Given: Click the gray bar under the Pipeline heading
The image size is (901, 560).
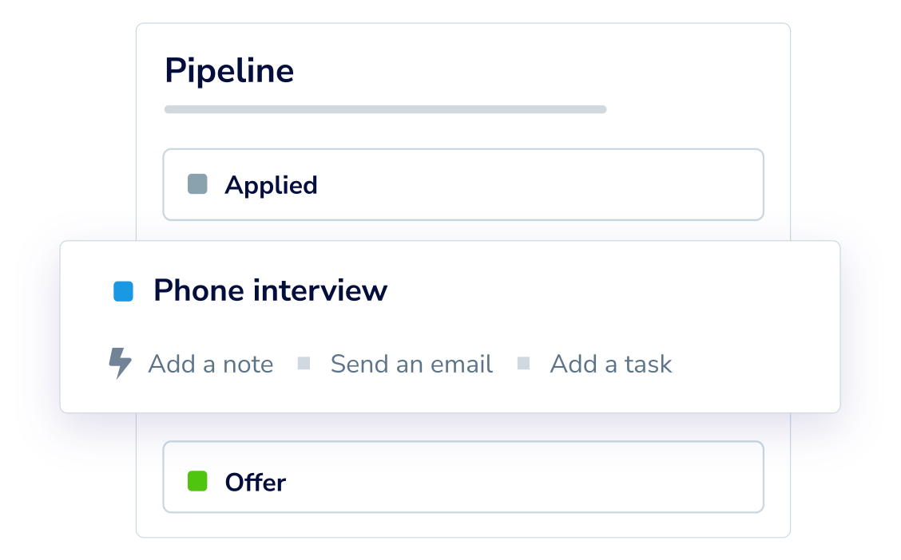Looking at the screenshot, I should (385, 109).
